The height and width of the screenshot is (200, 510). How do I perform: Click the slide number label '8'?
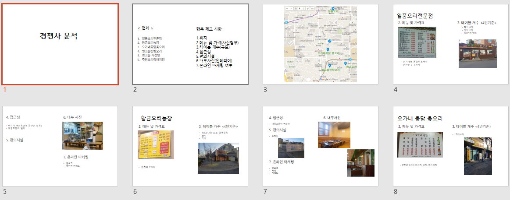(x=396, y=192)
